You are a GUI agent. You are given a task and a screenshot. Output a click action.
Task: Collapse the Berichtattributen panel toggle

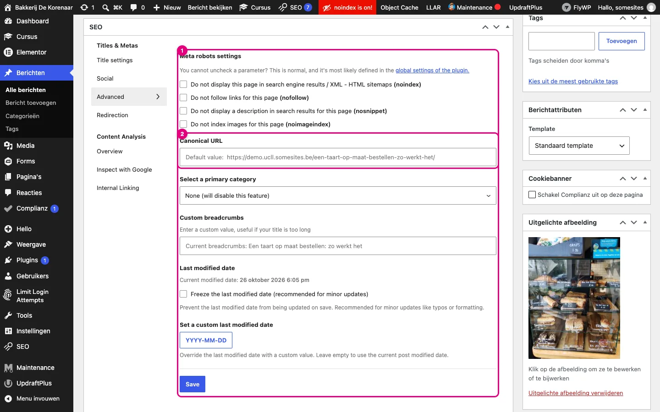(645, 110)
